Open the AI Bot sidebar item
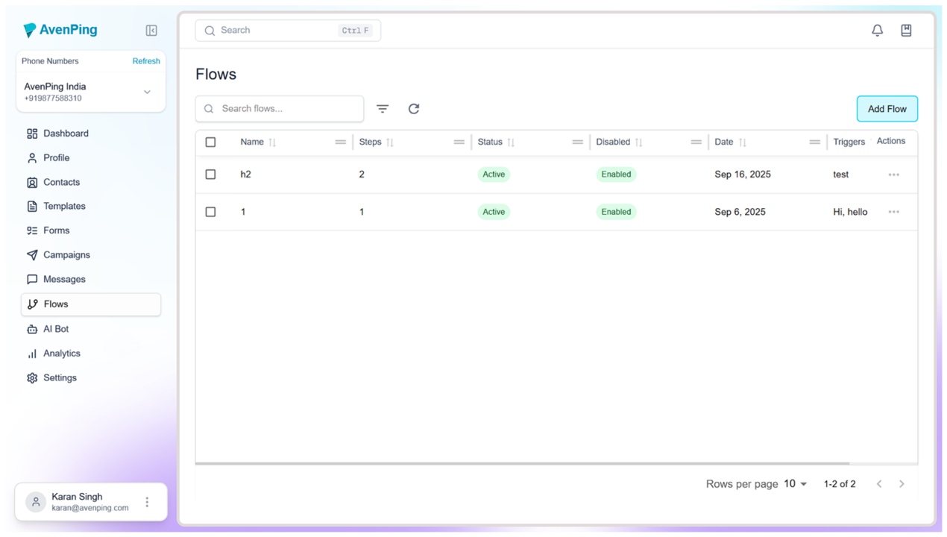947x537 pixels. 56,329
